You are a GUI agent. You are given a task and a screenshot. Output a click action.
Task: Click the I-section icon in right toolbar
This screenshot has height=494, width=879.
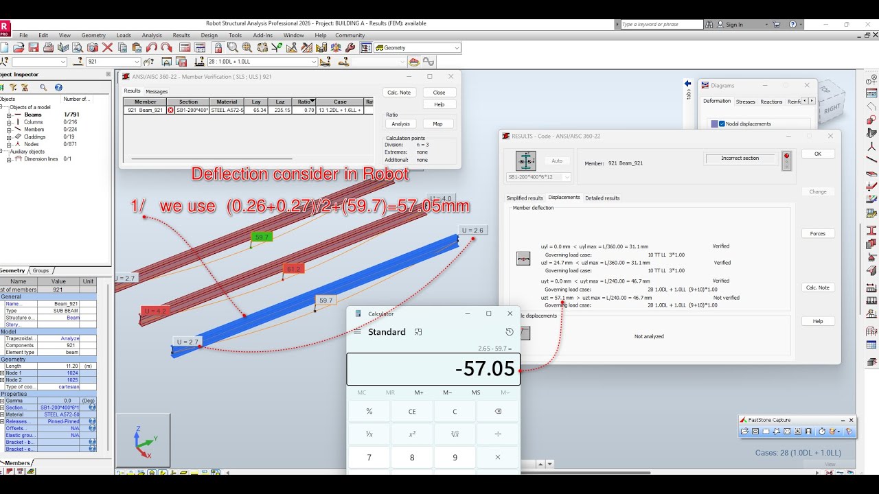871,231
